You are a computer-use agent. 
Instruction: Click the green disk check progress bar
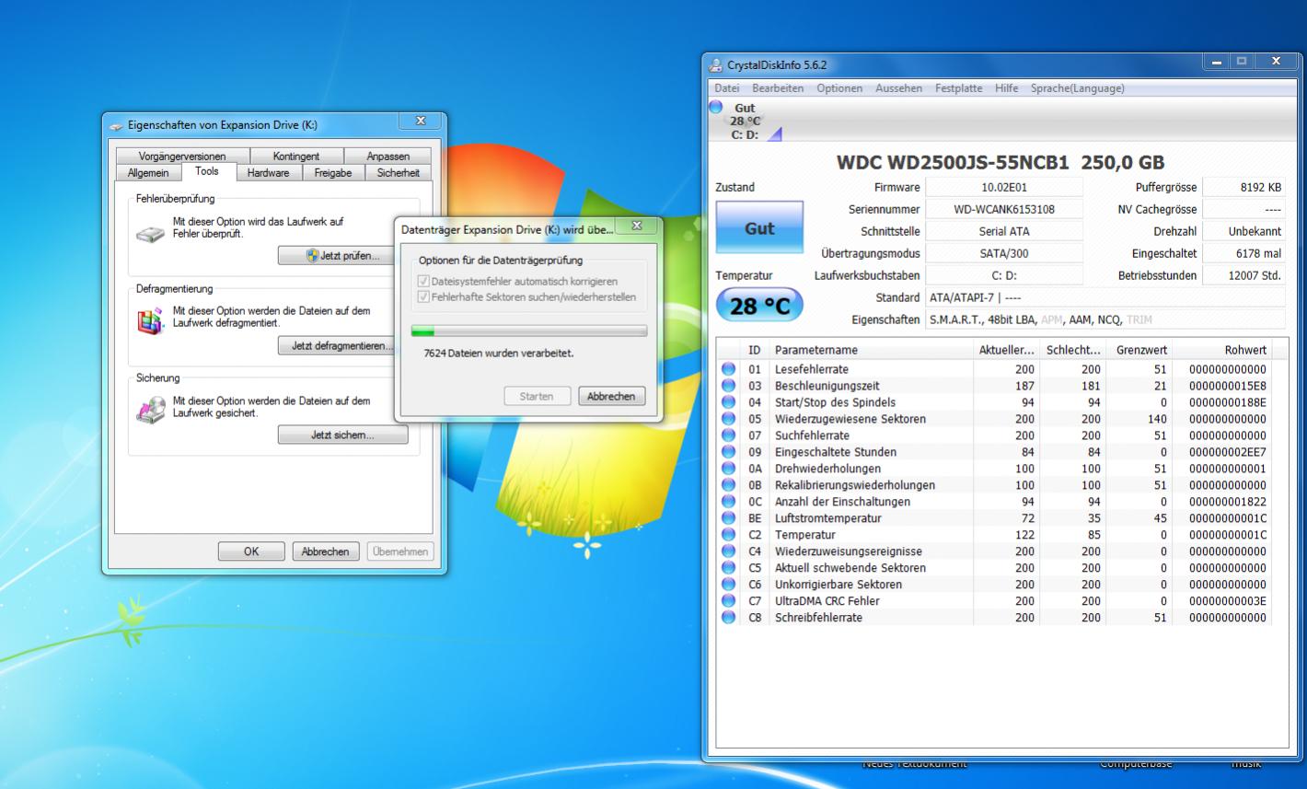529,331
